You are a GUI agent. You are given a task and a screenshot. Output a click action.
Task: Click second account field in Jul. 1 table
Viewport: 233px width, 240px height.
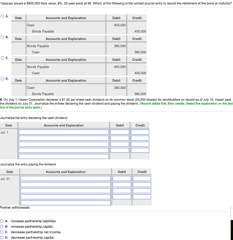[x=64, y=138]
